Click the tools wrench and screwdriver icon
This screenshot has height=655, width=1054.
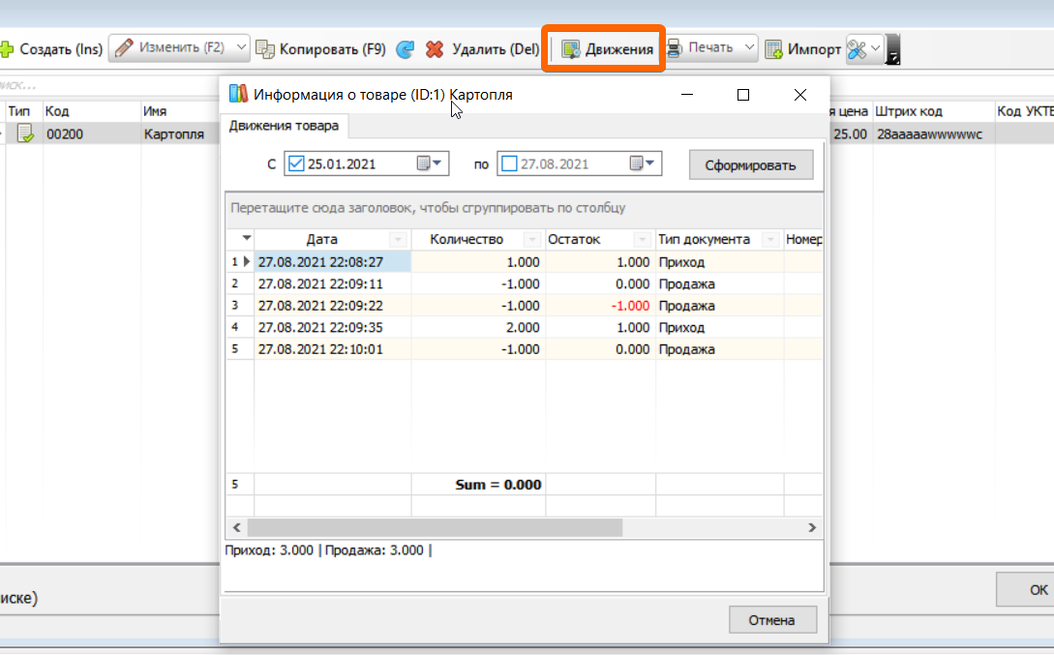point(858,49)
